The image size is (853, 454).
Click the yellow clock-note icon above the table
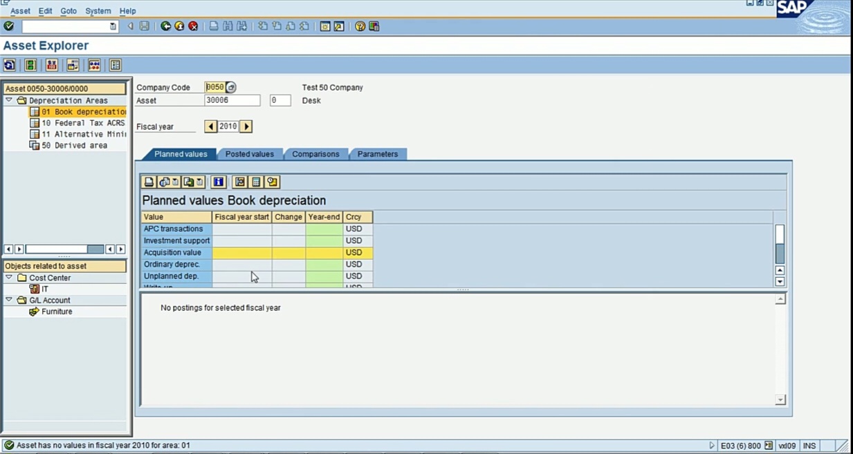272,182
